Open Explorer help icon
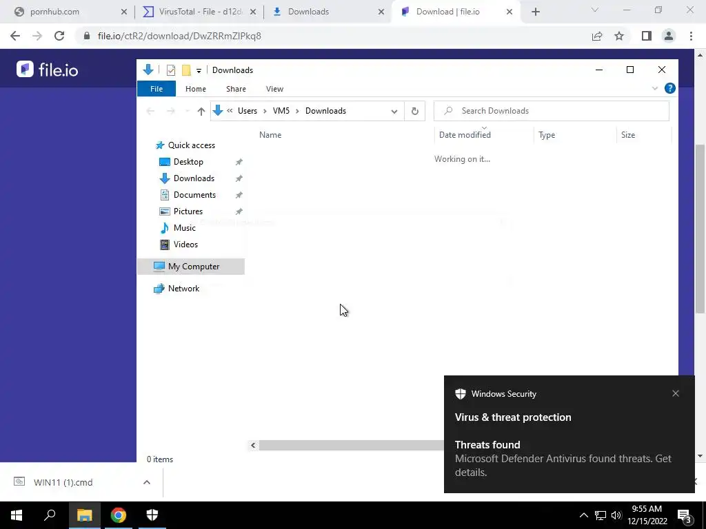 click(670, 88)
